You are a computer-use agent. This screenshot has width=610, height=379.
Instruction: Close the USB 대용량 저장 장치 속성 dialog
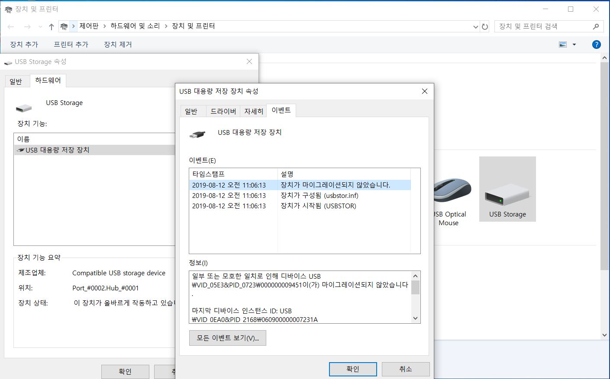[x=425, y=91]
